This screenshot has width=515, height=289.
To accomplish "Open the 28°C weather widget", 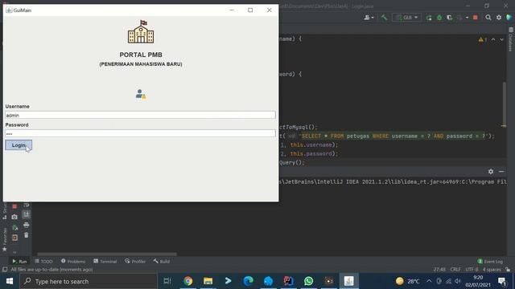I will click(x=408, y=281).
